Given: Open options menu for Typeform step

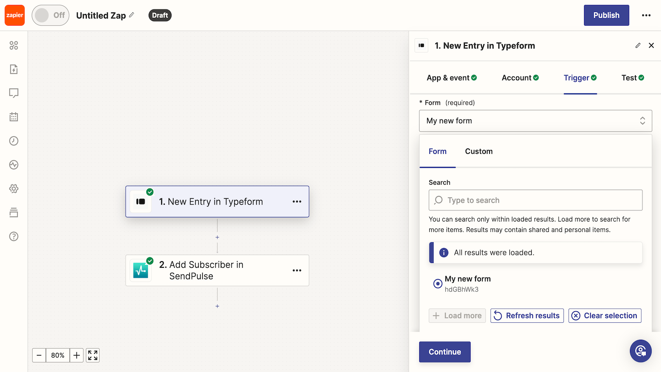Looking at the screenshot, I should coord(297,202).
